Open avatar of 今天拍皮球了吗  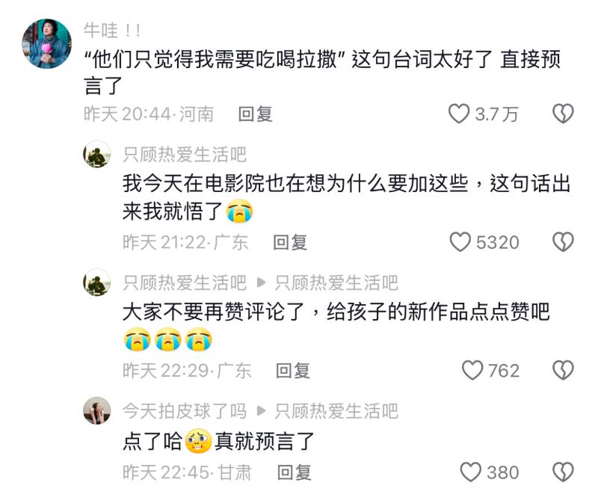click(97, 410)
